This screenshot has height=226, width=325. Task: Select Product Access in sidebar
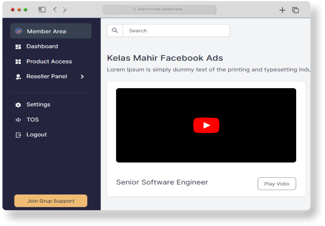pyautogui.click(x=49, y=62)
